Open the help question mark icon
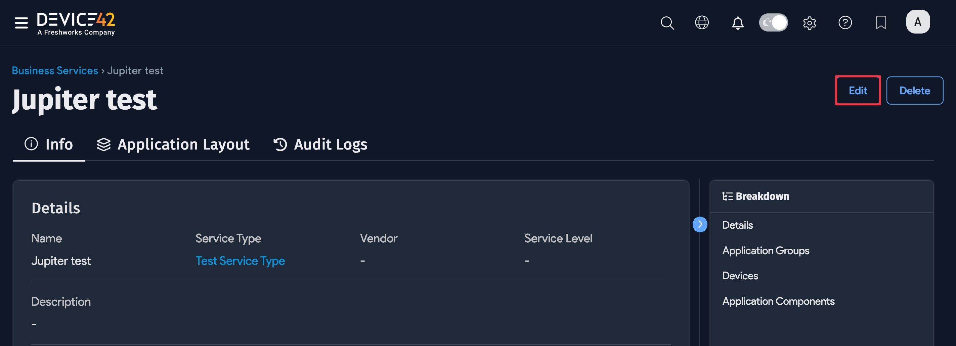Image resolution: width=956 pixels, height=346 pixels. pos(845,22)
